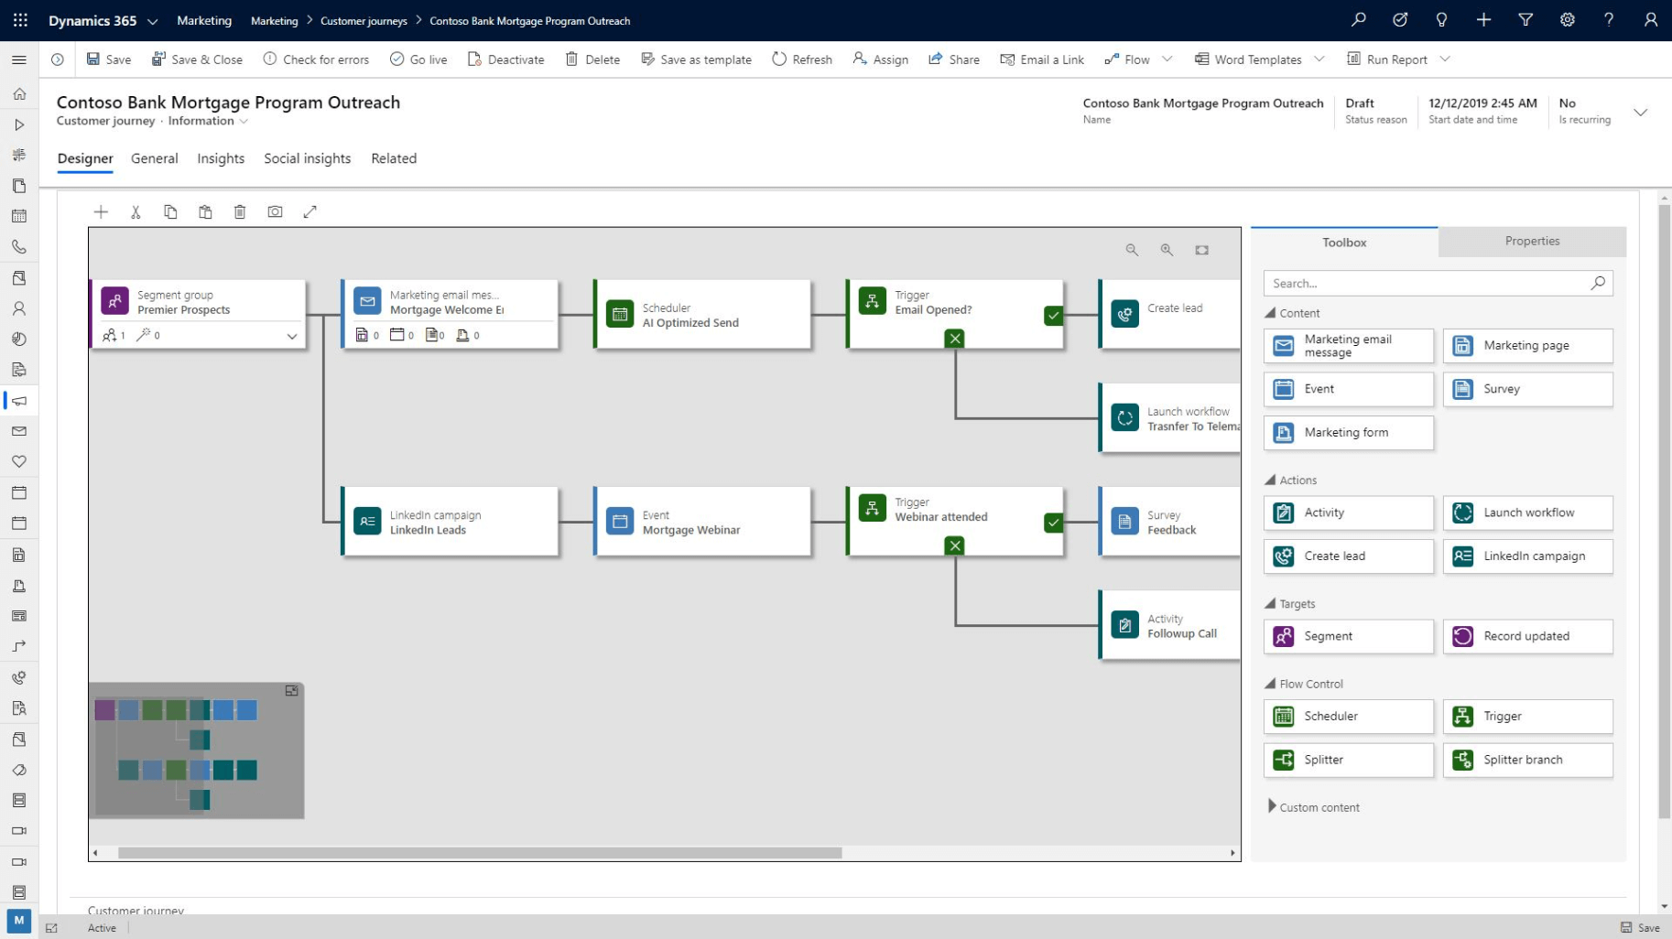The height and width of the screenshot is (939, 1672).
Task: Click Go live in the command bar
Action: [418, 59]
